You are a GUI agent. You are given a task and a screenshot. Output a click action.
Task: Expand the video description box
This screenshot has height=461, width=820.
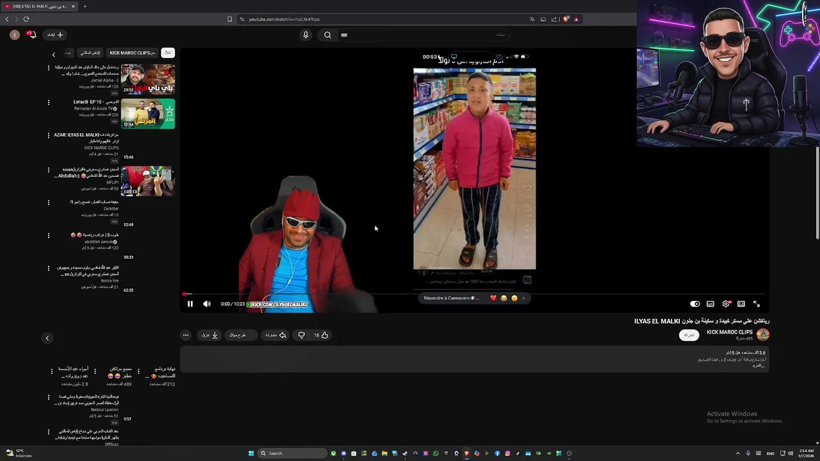click(474, 360)
